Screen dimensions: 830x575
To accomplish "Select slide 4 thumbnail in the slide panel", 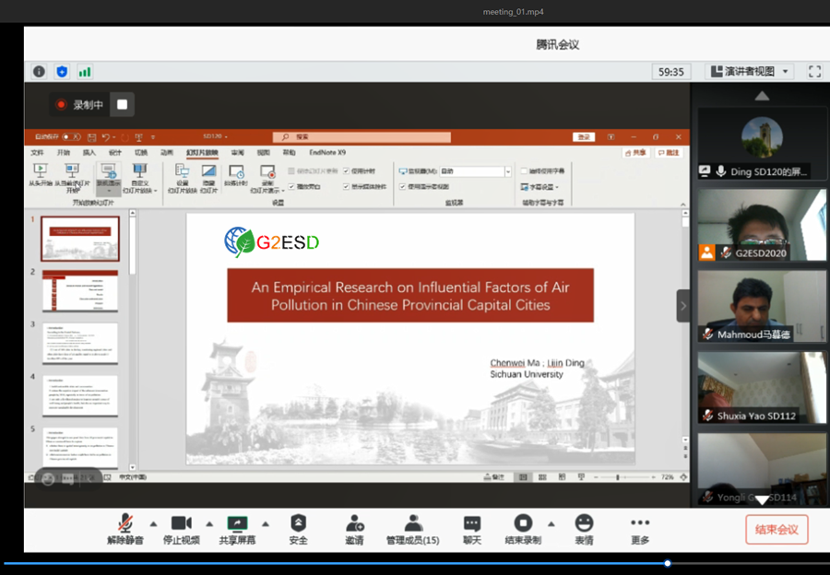I will pos(80,397).
